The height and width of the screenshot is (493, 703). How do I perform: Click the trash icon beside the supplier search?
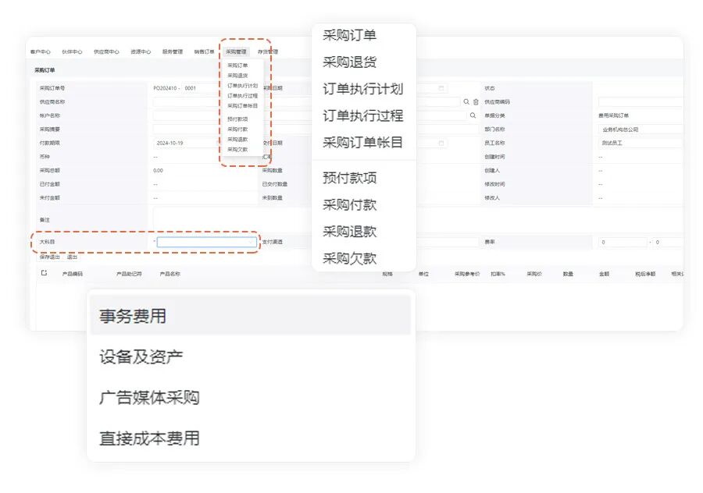476,101
